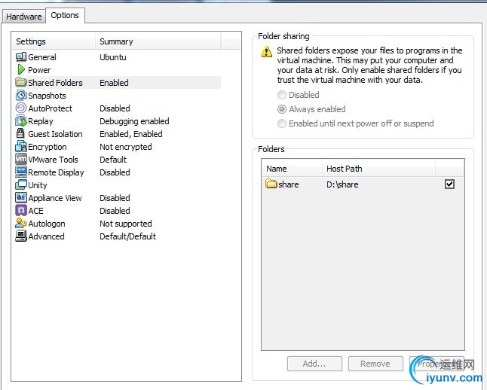
Task: Click the Guest Isolation padlock icon
Action: tap(20, 133)
